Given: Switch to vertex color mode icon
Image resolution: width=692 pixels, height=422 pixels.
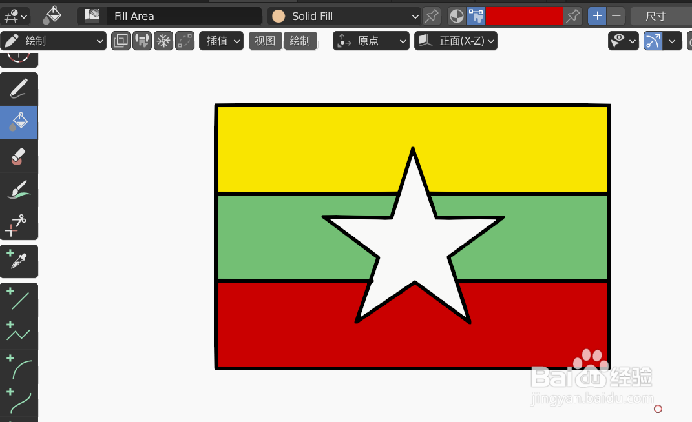Looking at the screenshot, I should click(476, 16).
